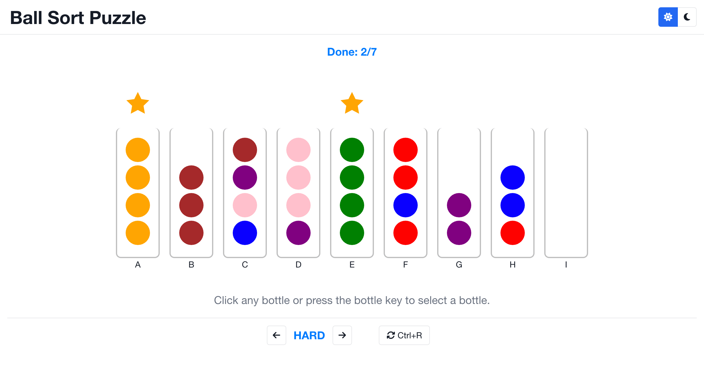Click top orange ball in bottle A

coord(138,150)
